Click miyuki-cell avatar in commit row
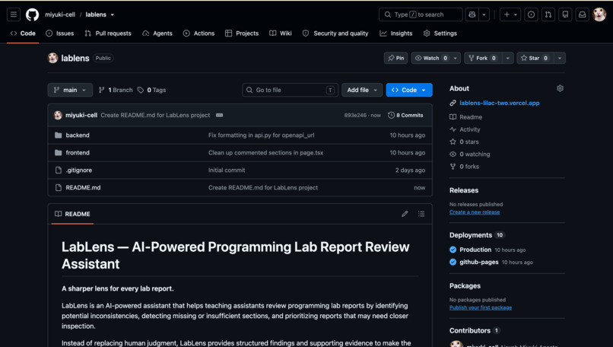The image size is (613, 347). 58,115
